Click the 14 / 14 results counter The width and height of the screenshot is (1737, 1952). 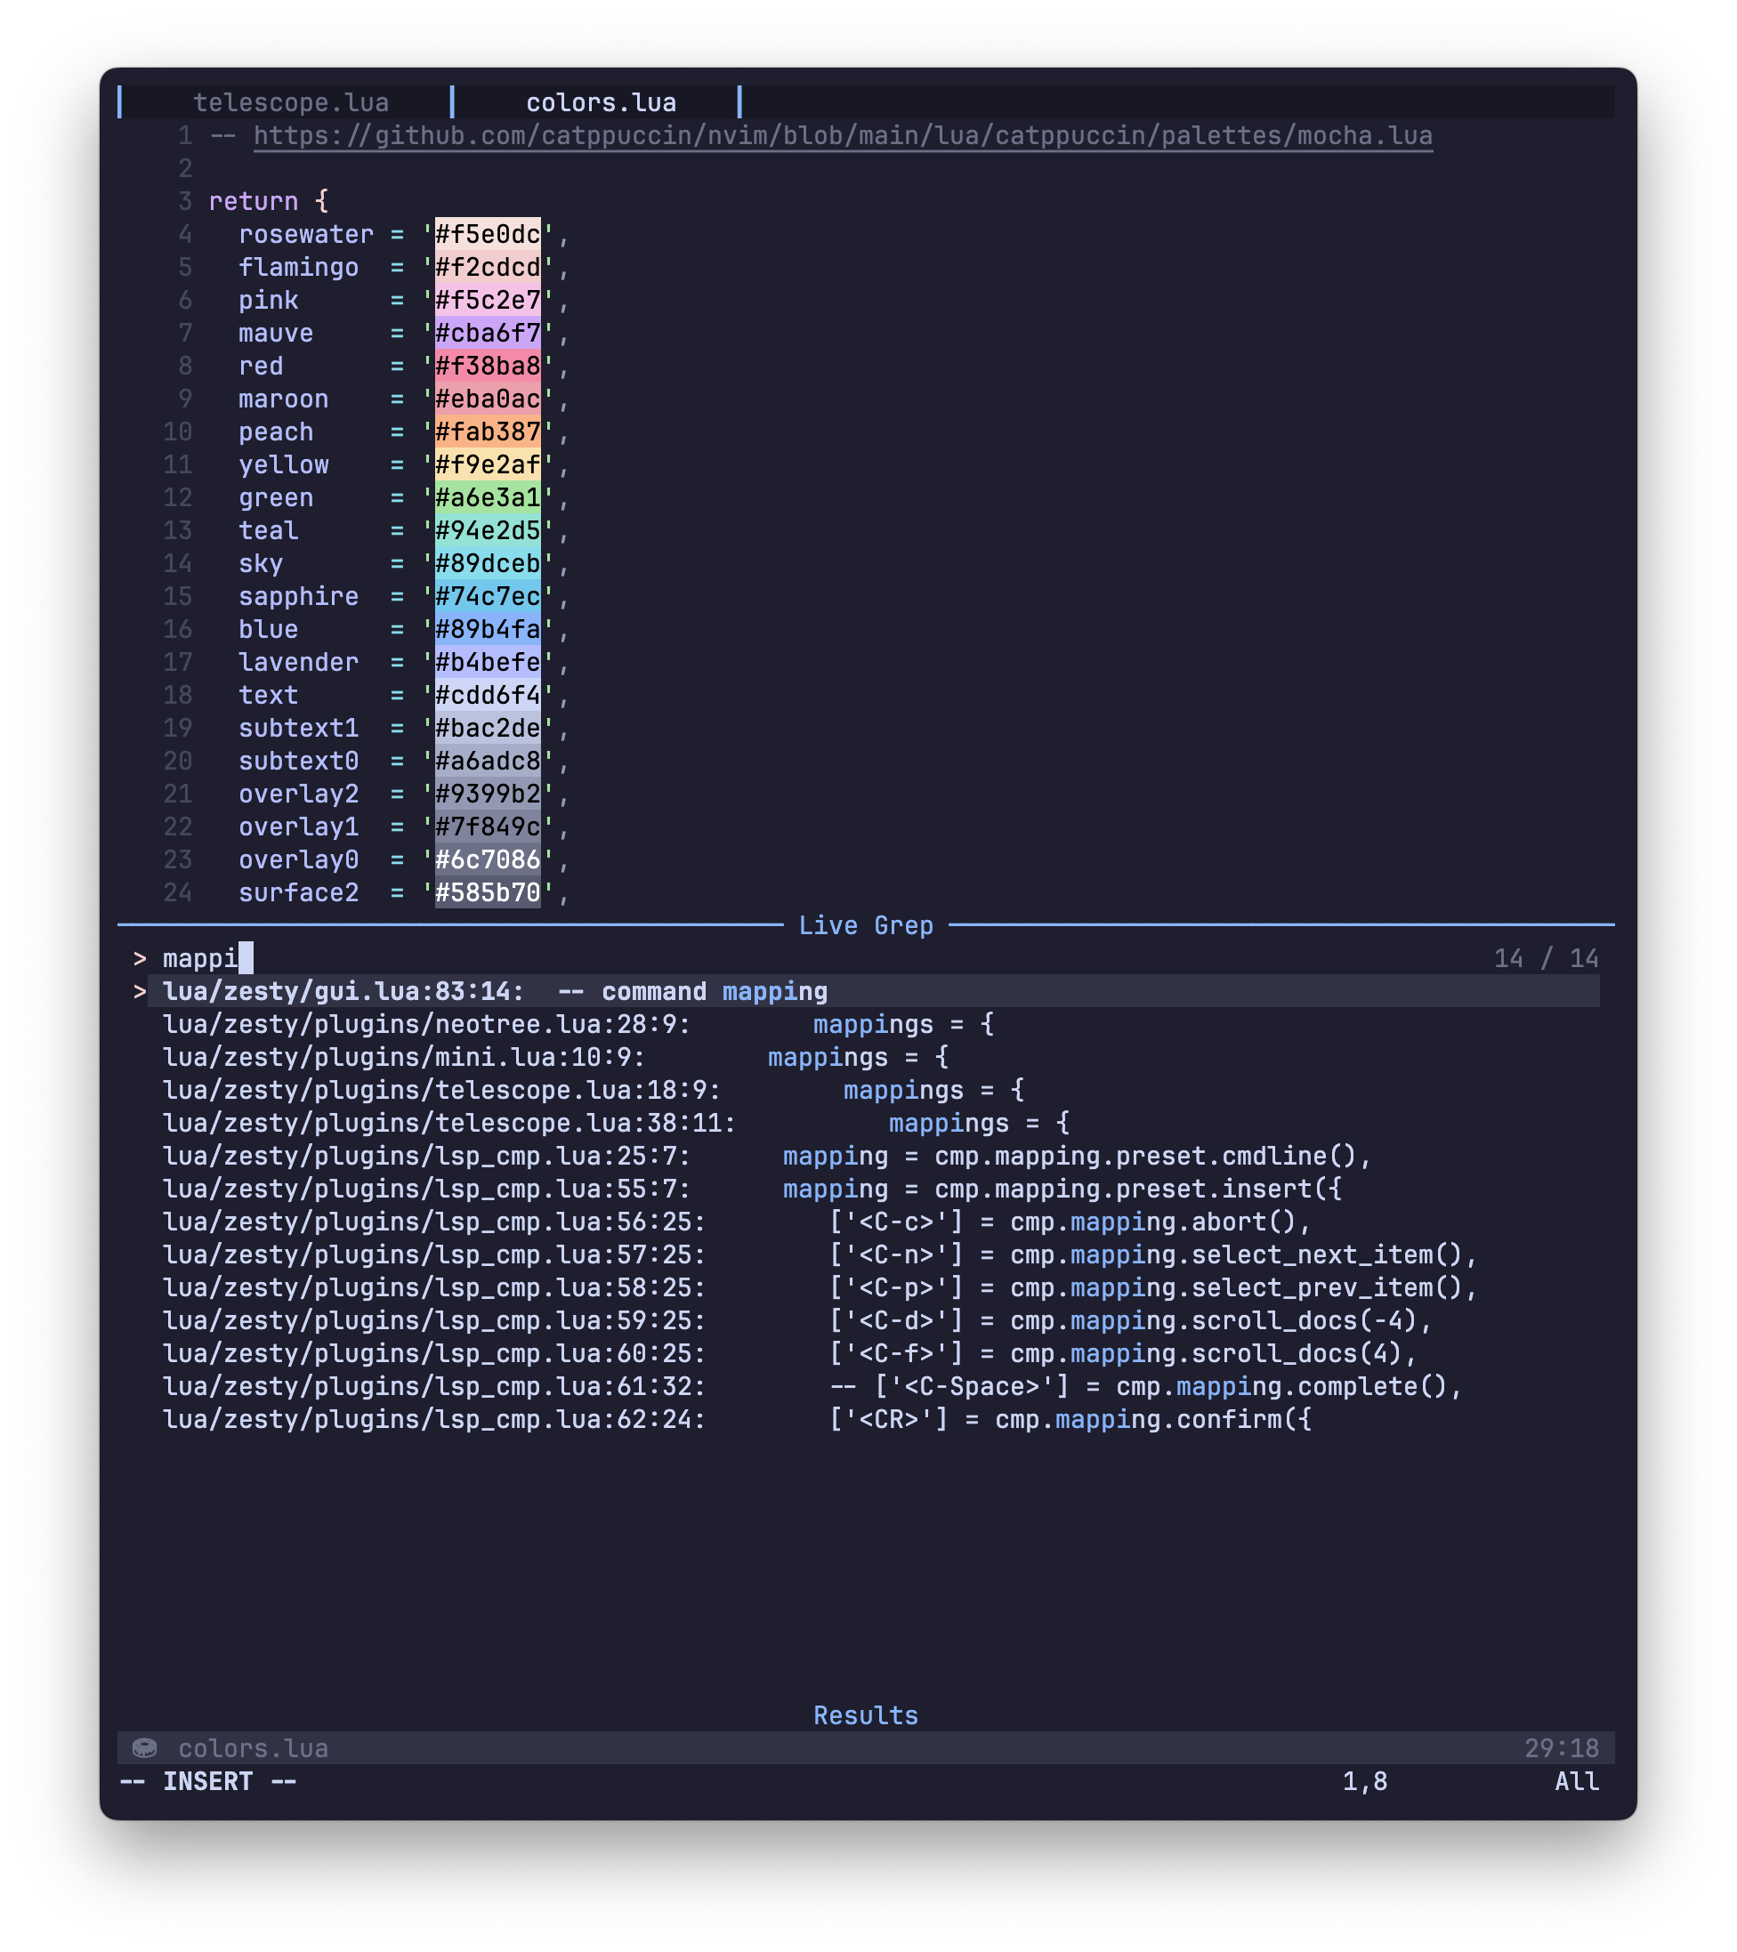coord(1545,958)
